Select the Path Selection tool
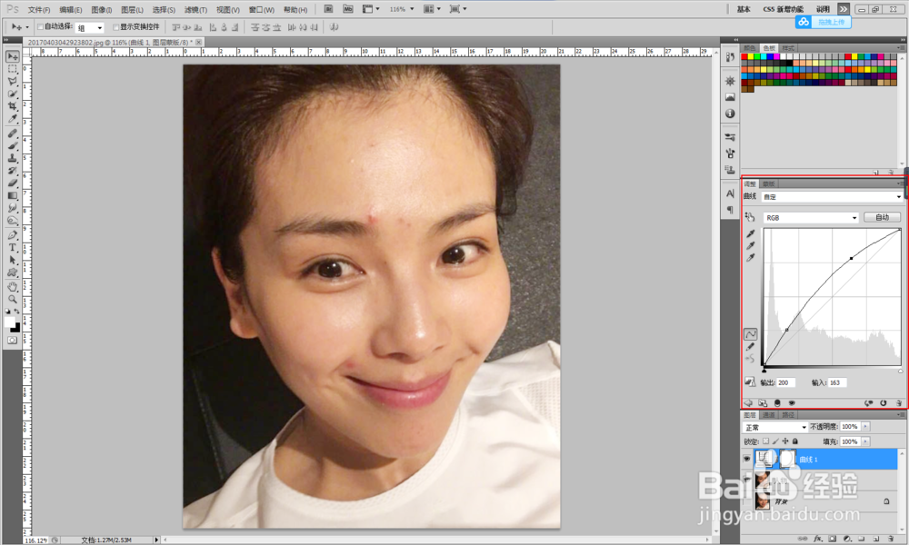This screenshot has height=545, width=909. pos(12,260)
